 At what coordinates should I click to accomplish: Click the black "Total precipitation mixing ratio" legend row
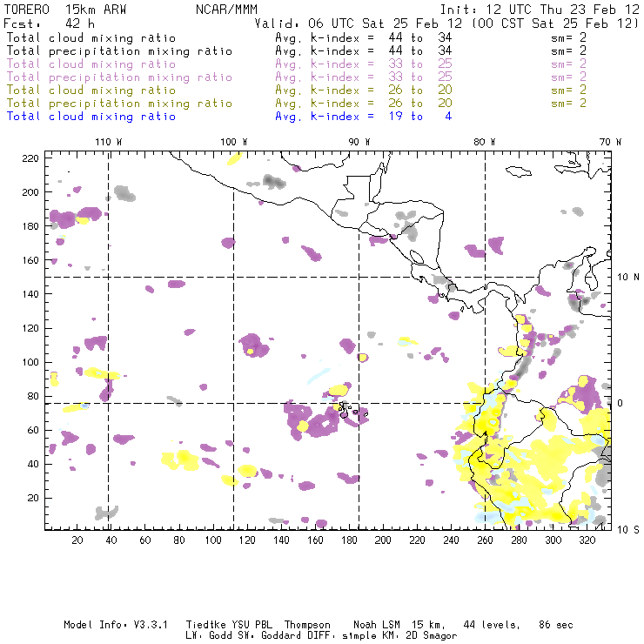coord(296,51)
